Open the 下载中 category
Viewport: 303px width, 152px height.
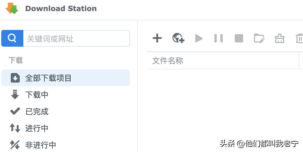pos(37,95)
